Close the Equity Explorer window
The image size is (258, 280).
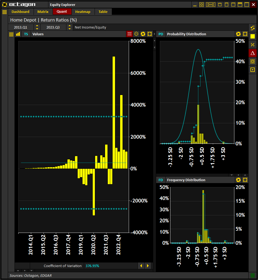253,5
